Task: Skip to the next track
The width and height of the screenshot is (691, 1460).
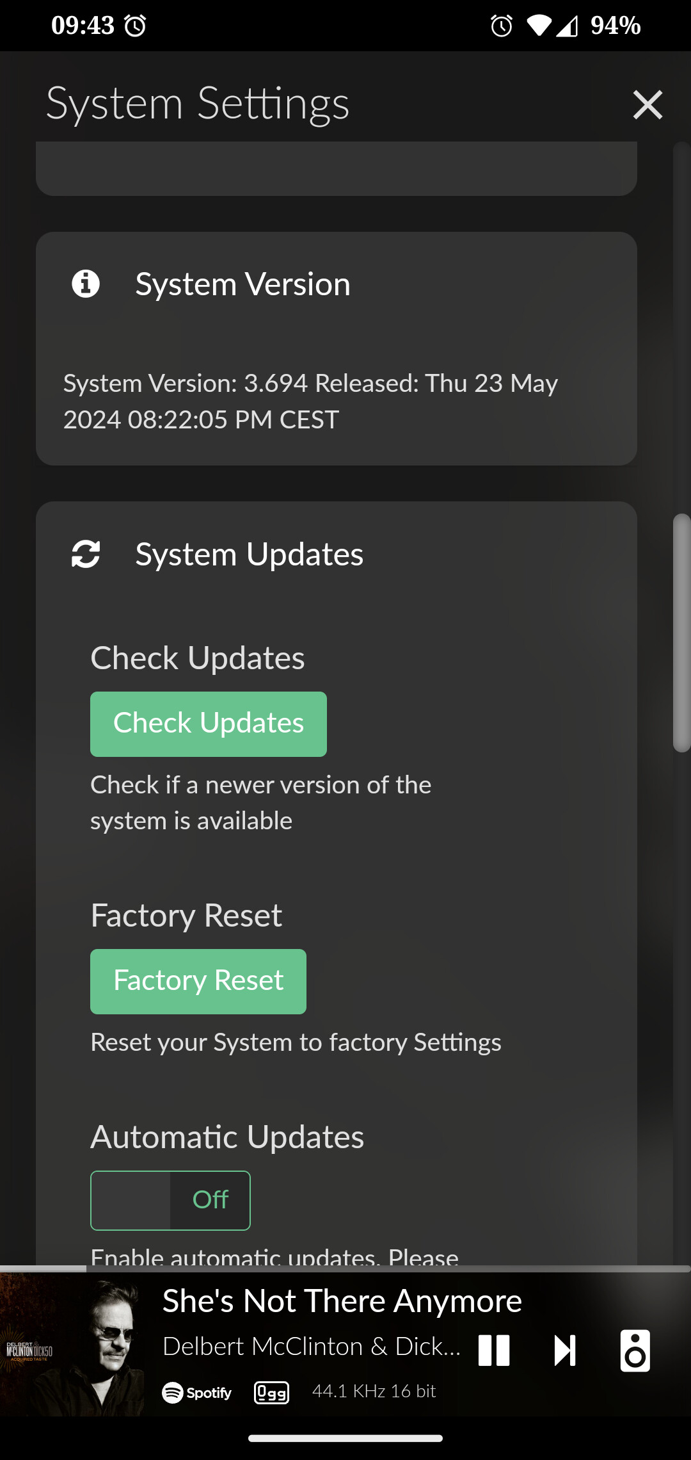Action: click(565, 1350)
